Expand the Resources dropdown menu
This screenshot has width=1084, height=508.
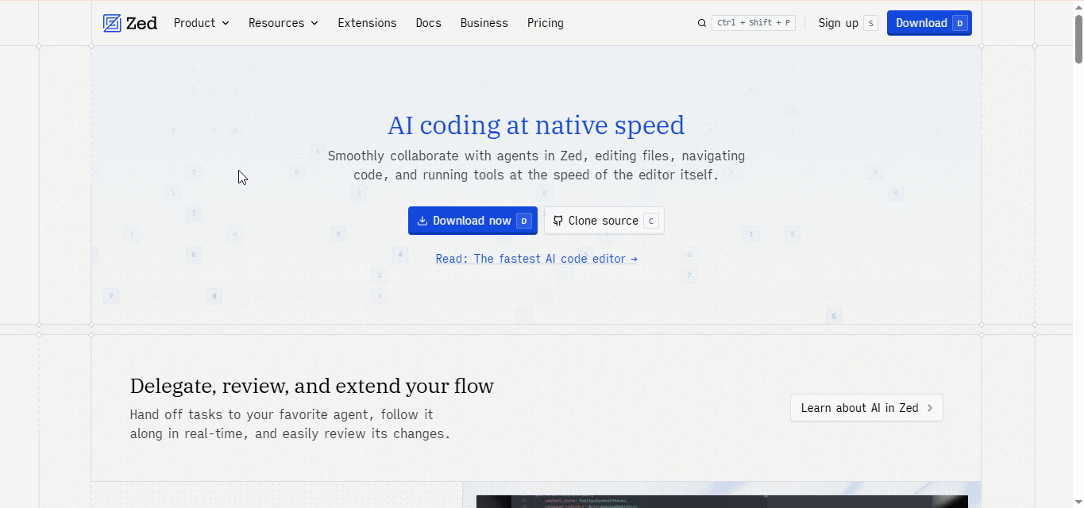coord(284,23)
